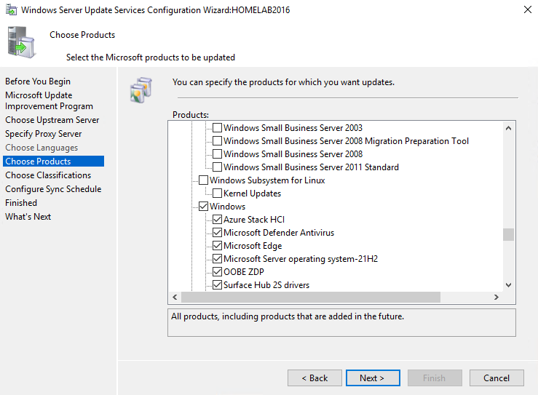Close the configuration wizard window
The image size is (538, 395).
pos(528,9)
